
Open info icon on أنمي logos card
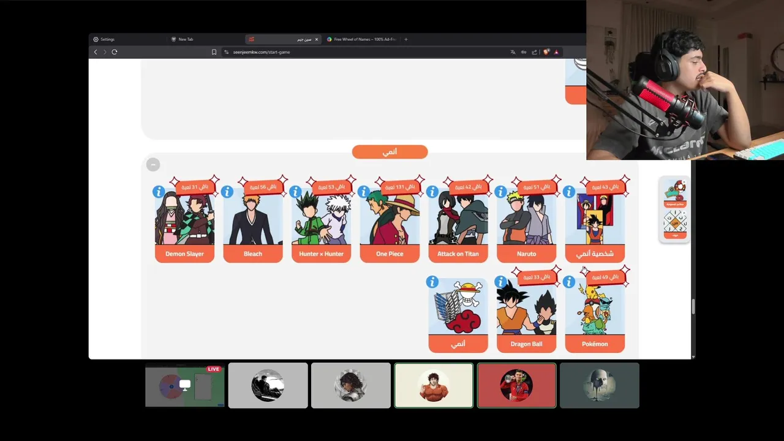(x=432, y=282)
